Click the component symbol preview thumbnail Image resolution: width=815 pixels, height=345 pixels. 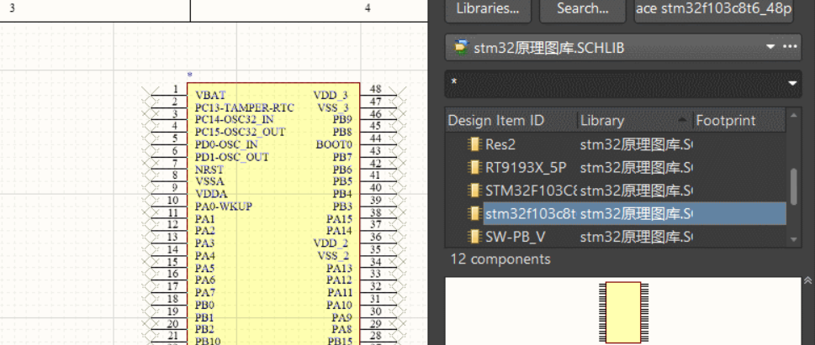click(x=623, y=312)
